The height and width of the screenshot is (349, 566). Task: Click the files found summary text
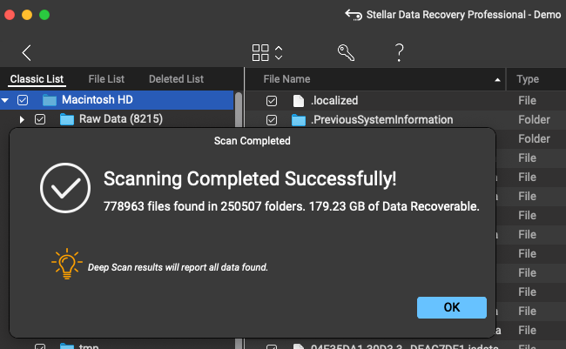pyautogui.click(x=292, y=206)
